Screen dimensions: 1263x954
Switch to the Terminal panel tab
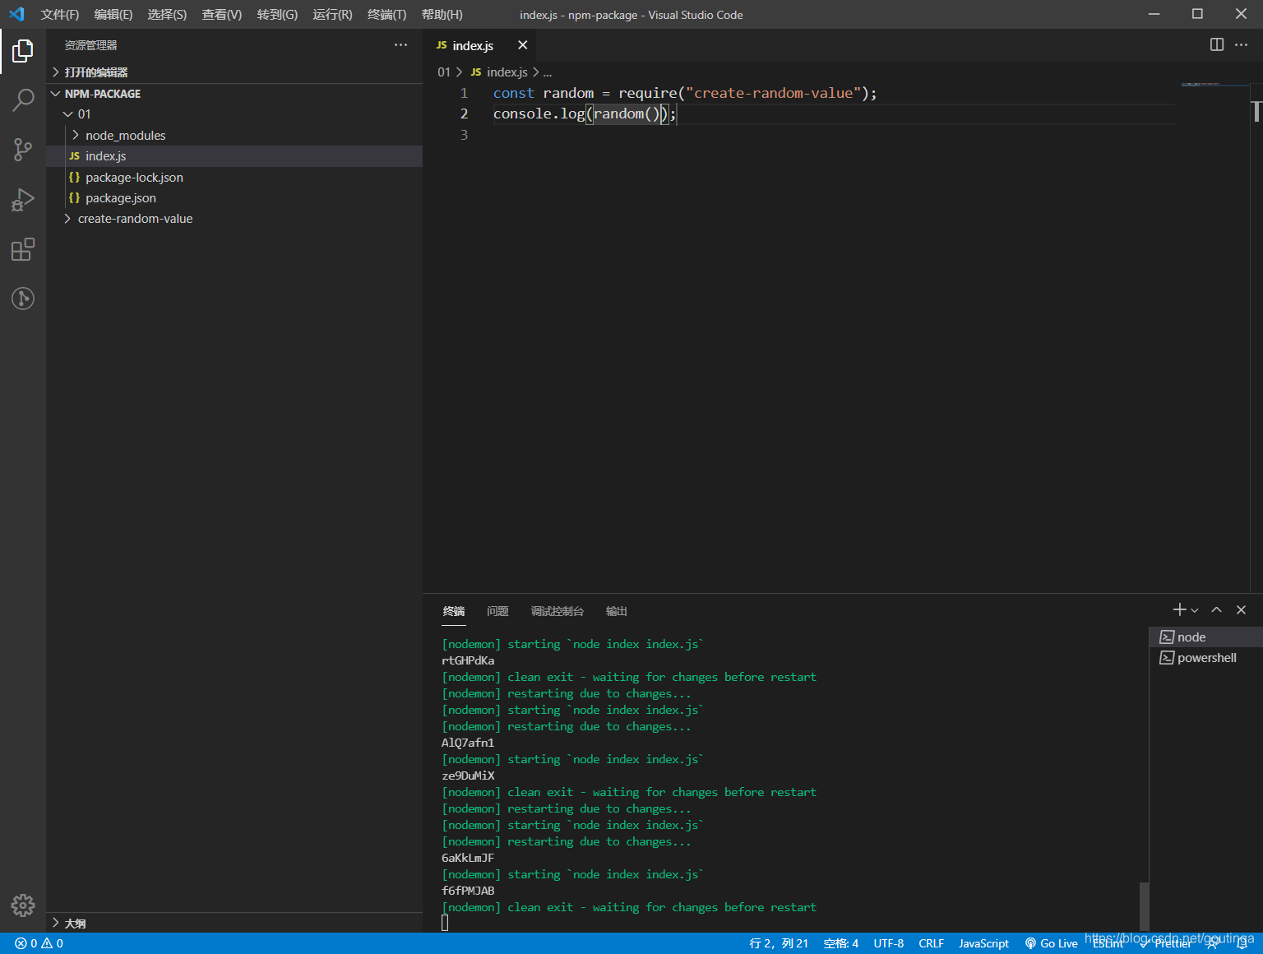pos(454,611)
